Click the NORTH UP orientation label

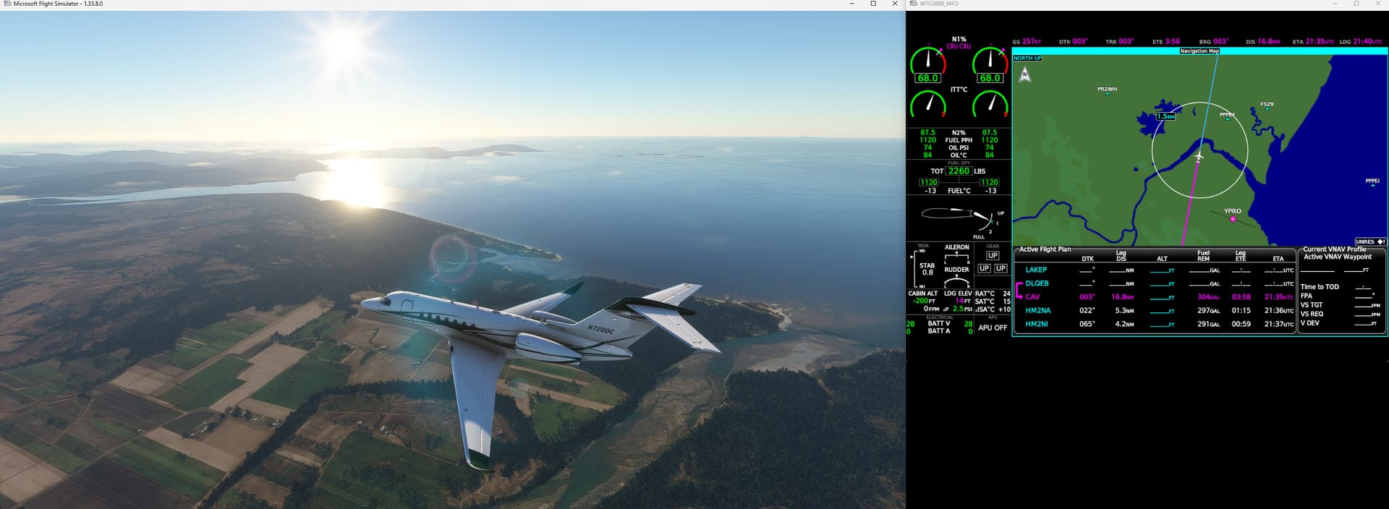click(x=1027, y=58)
